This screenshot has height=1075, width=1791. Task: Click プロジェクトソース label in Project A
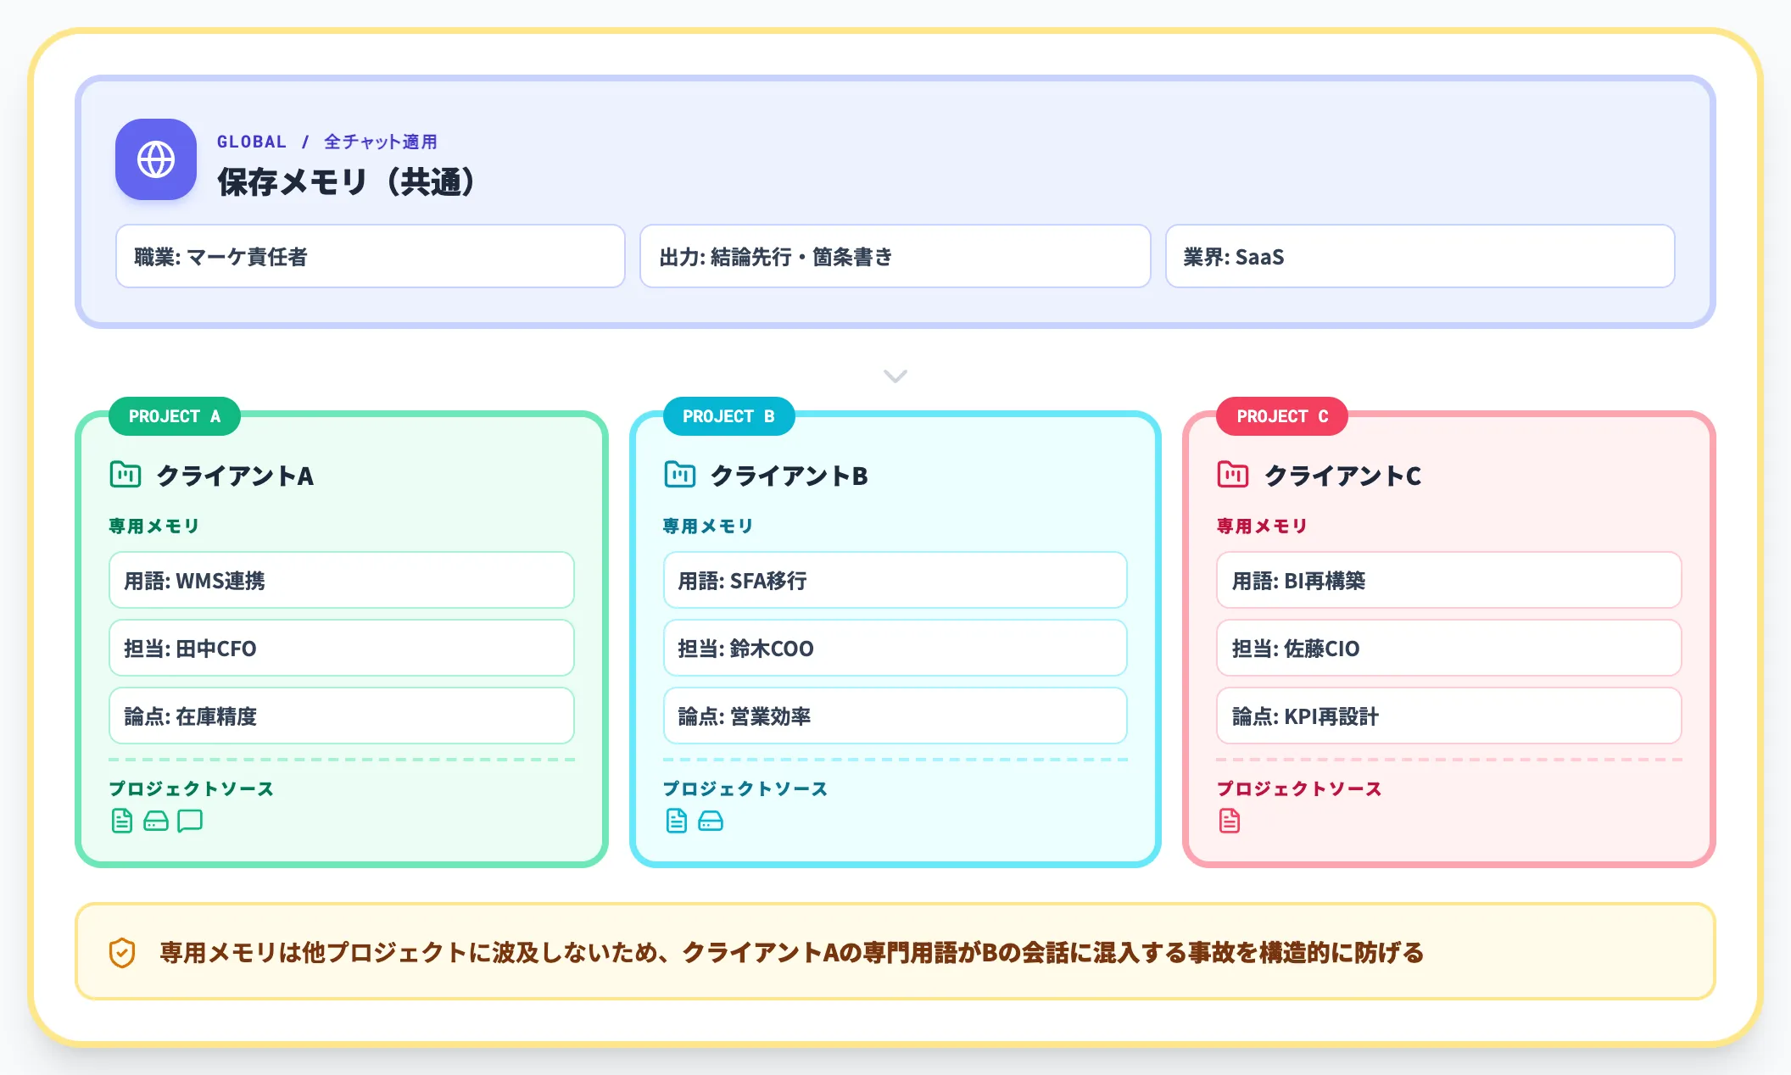tap(191, 788)
